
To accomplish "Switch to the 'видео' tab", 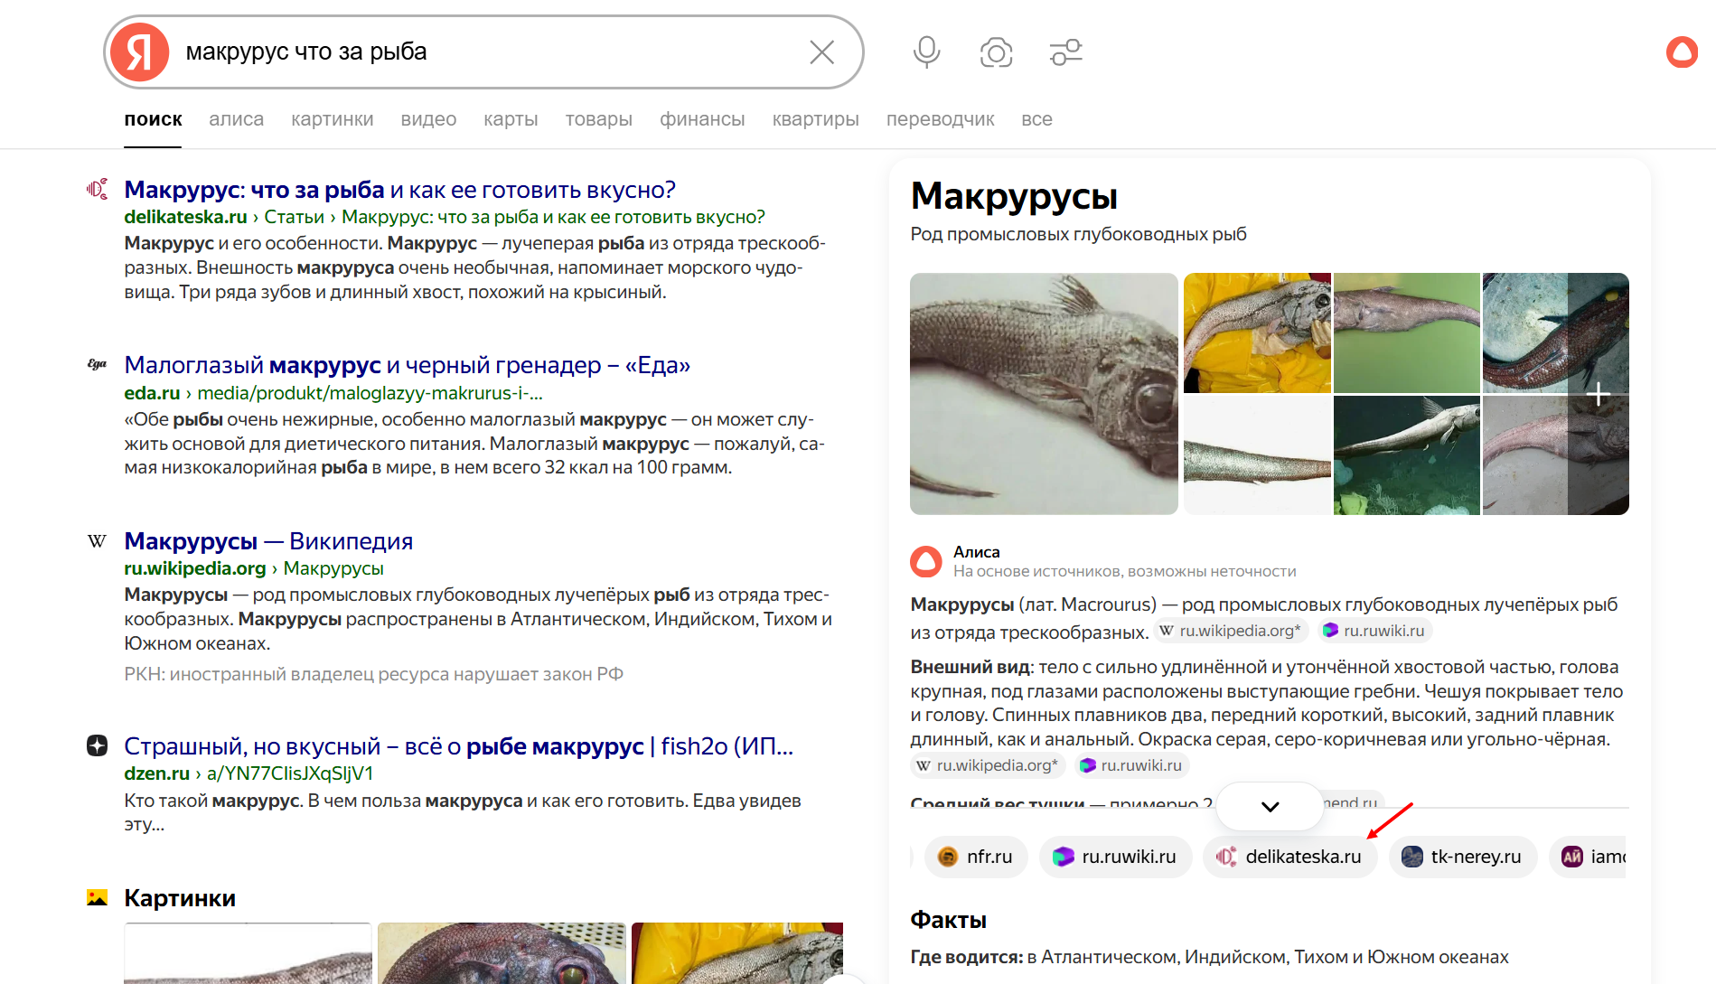I will click(428, 119).
